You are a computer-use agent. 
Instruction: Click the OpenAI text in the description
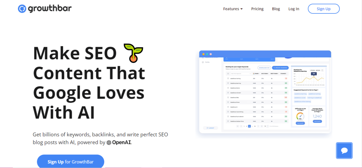click(122, 142)
